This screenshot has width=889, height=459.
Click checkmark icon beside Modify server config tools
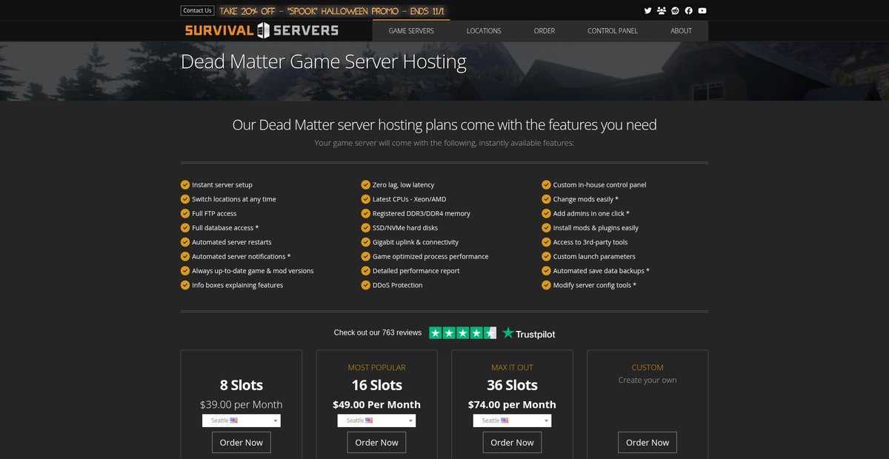pyautogui.click(x=547, y=285)
